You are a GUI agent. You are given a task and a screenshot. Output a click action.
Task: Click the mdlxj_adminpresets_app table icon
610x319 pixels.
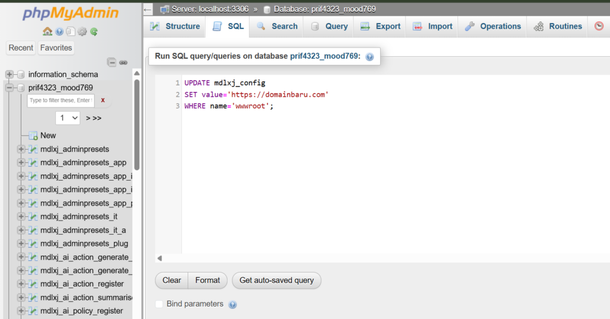[33, 163]
